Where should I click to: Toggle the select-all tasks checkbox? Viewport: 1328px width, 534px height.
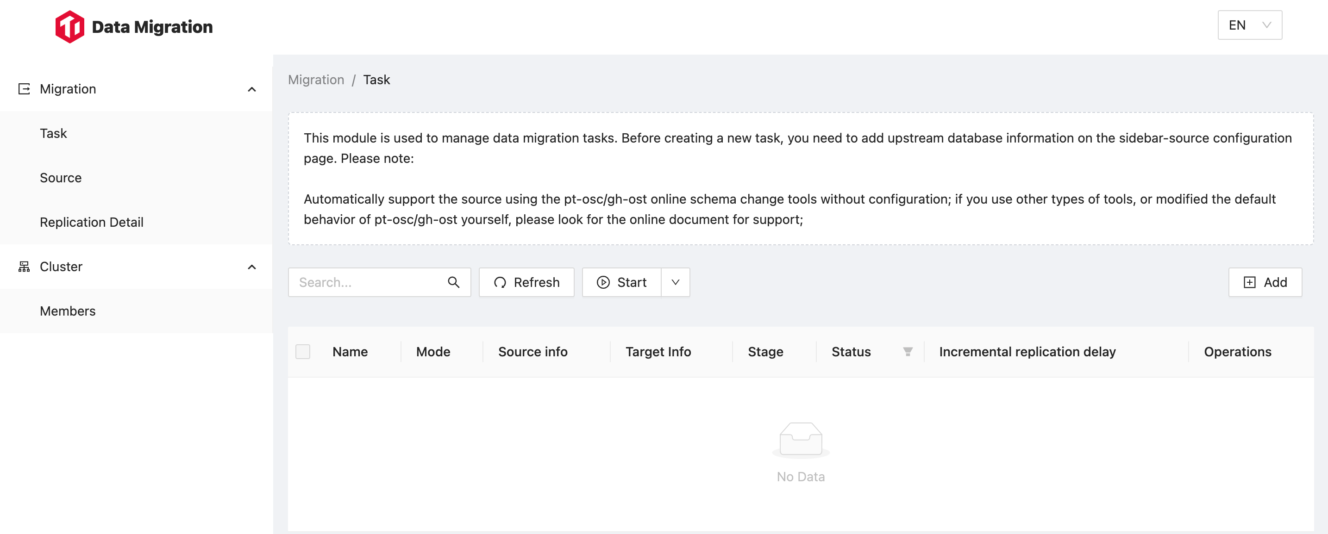coord(303,352)
